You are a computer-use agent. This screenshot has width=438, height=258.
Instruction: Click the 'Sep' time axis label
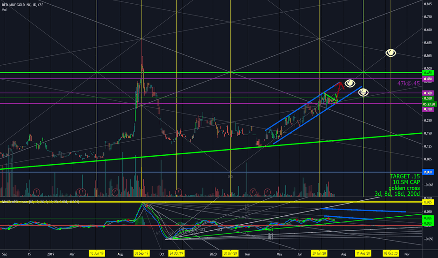click(x=5, y=254)
